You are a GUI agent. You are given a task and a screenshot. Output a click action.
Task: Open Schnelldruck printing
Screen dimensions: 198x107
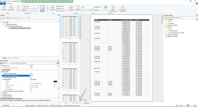tap(71, 8)
